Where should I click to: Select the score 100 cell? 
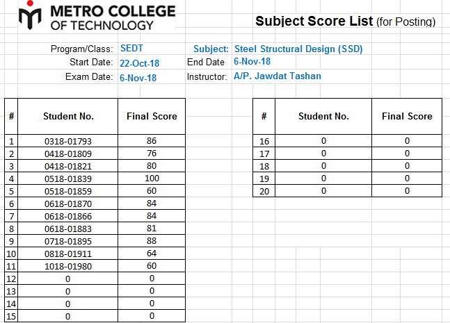152,179
